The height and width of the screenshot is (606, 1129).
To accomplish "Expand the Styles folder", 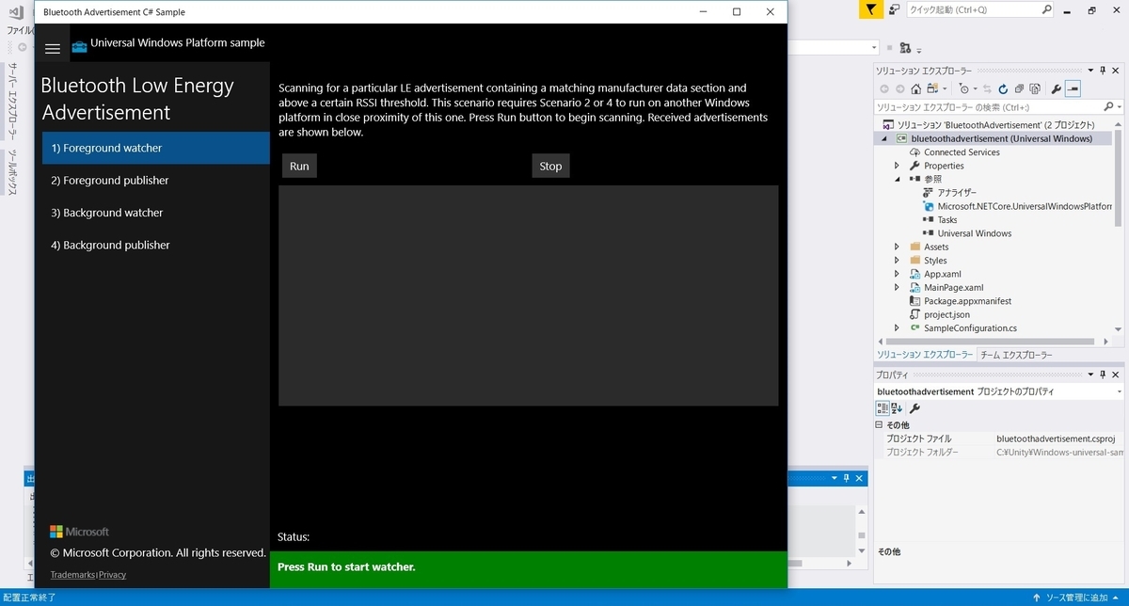I will [x=897, y=261].
